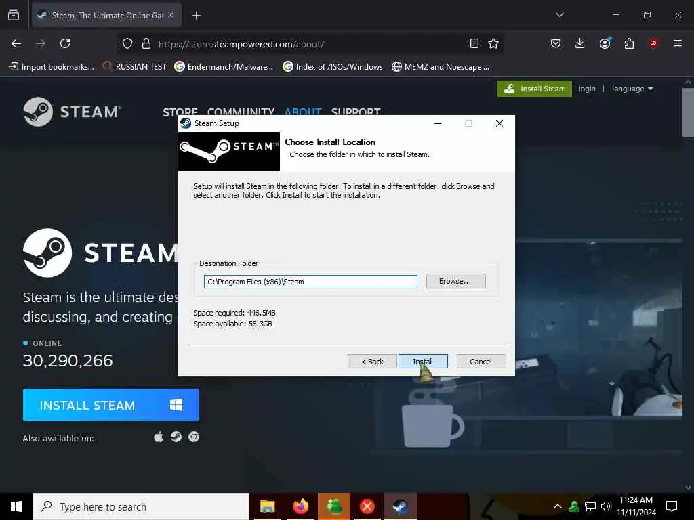Image resolution: width=694 pixels, height=520 pixels.
Task: Switch to Steam Setup taskbar icon
Action: coord(400,506)
